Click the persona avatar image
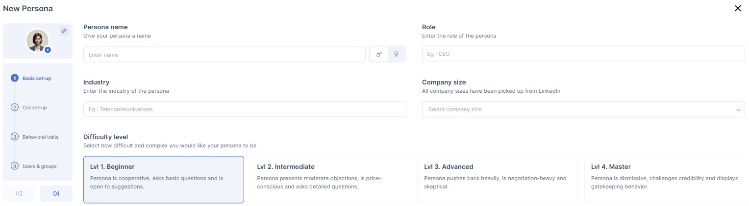Viewport: 749px width, 206px height. 37,41
